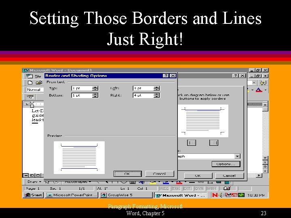Select the Text Box tool on Draw toolbar
Viewport: 291px width, 218px height.
click(133, 182)
